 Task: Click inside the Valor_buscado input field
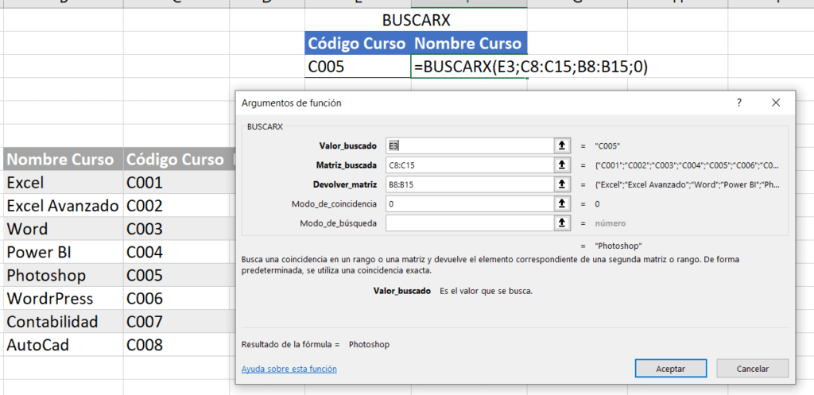coord(469,145)
